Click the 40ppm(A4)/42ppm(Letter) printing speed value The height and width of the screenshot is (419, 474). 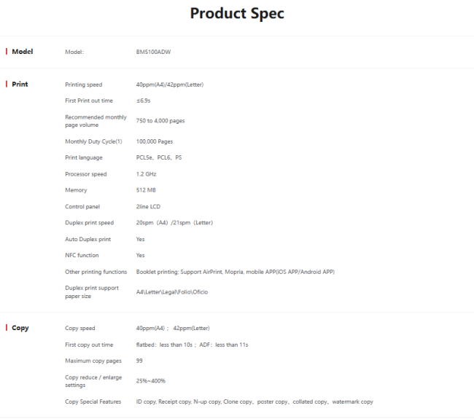coord(169,85)
